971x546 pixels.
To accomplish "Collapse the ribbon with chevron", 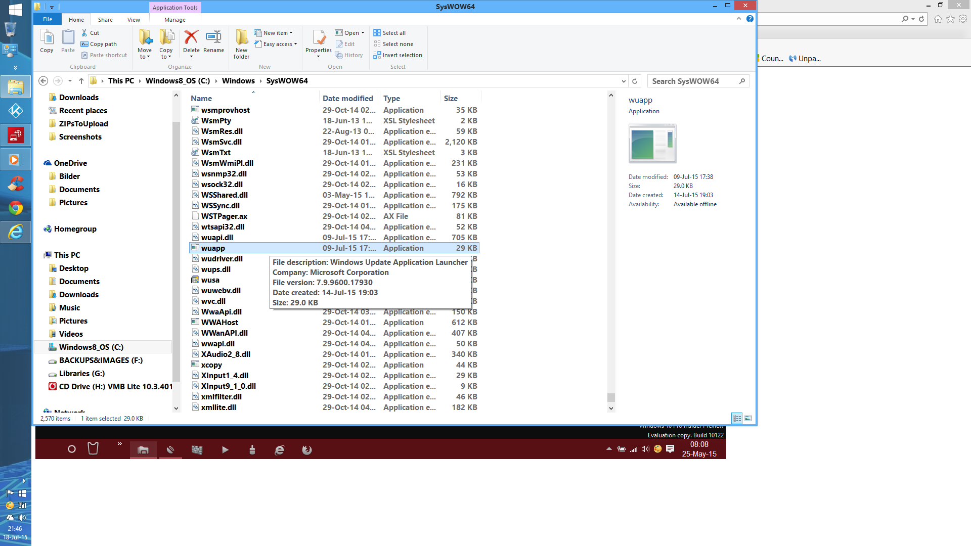I will click(x=739, y=19).
